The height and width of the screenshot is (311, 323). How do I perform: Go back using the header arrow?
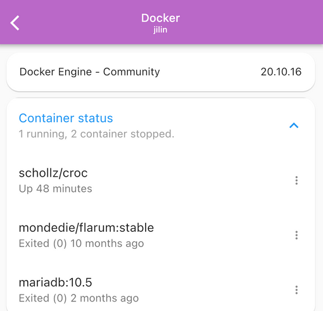pos(15,23)
